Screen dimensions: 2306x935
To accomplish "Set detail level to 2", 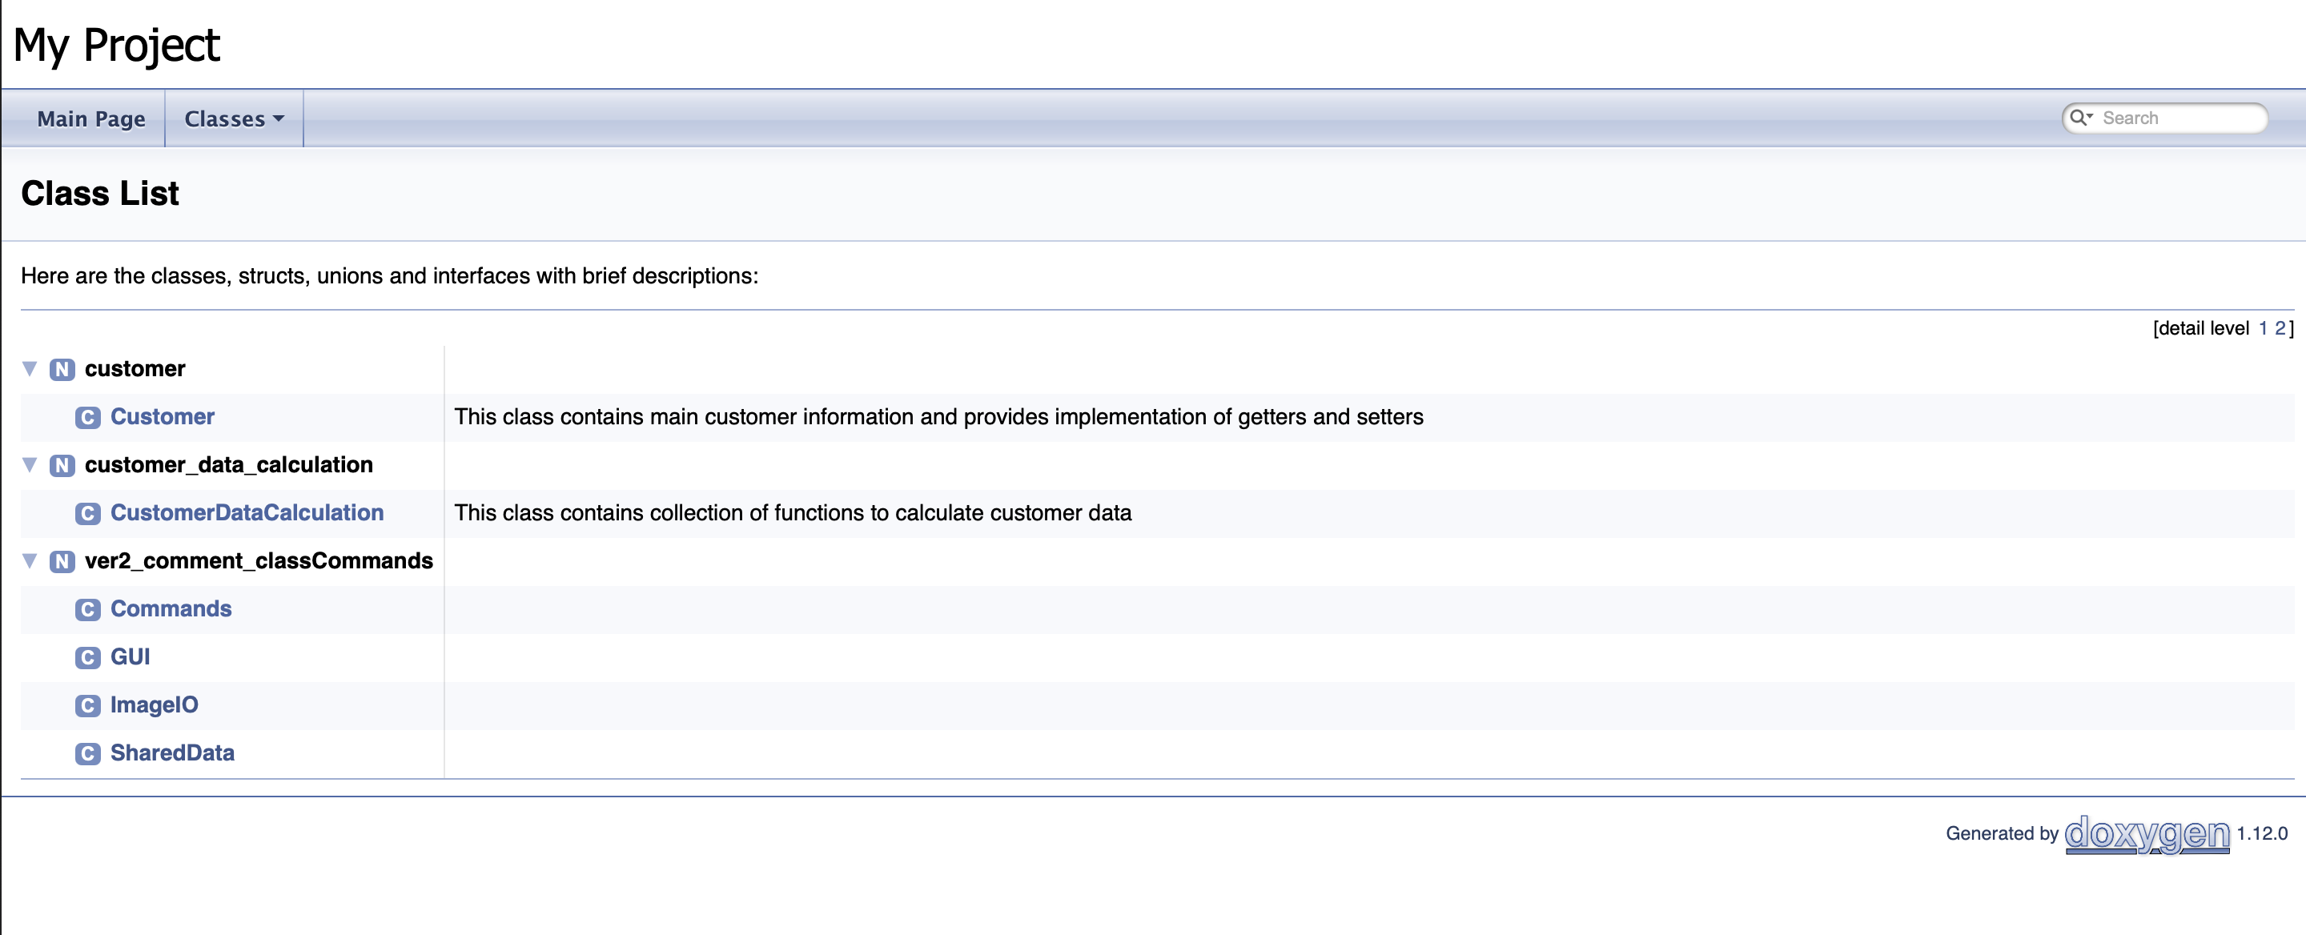I will 2279,328.
